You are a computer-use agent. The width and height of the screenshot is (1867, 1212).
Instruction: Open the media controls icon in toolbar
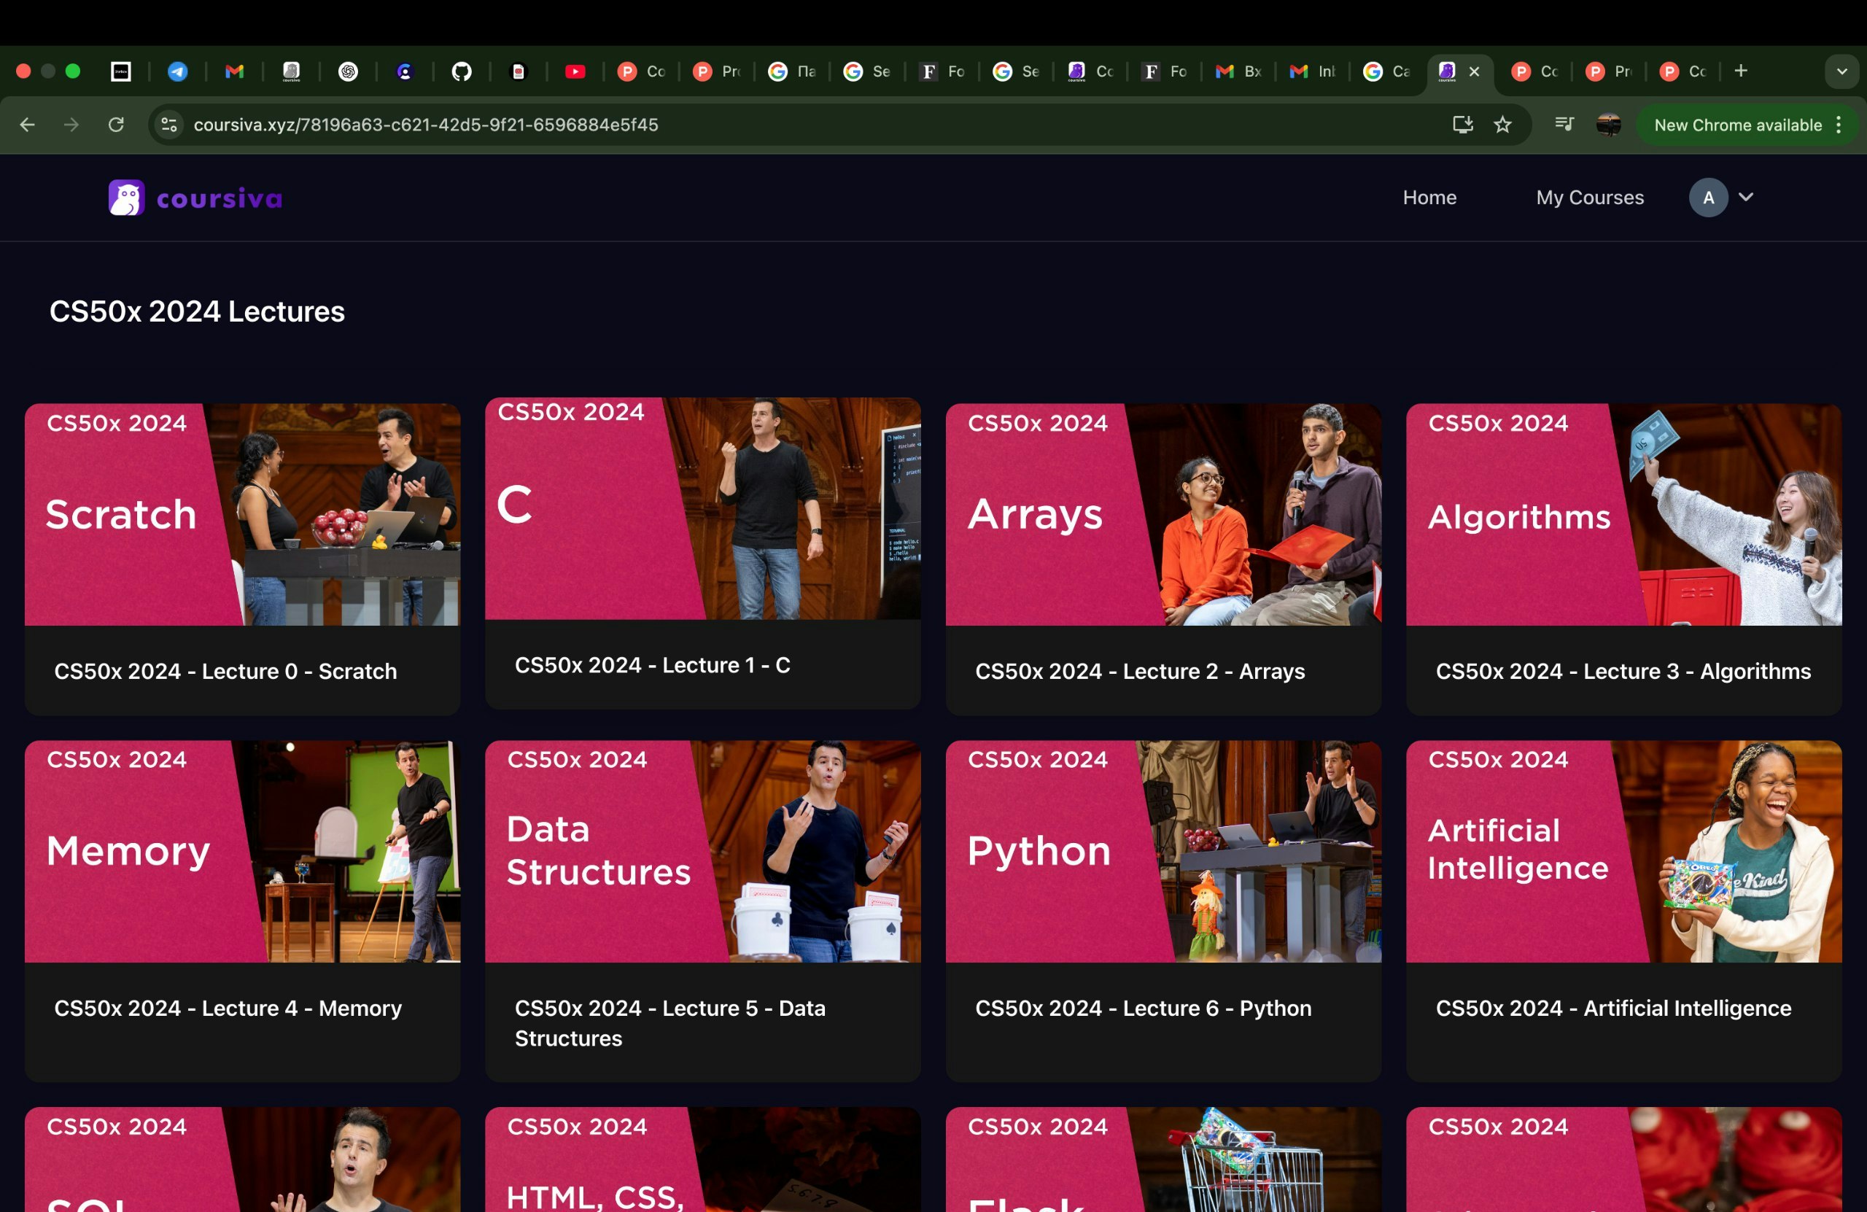1564,125
